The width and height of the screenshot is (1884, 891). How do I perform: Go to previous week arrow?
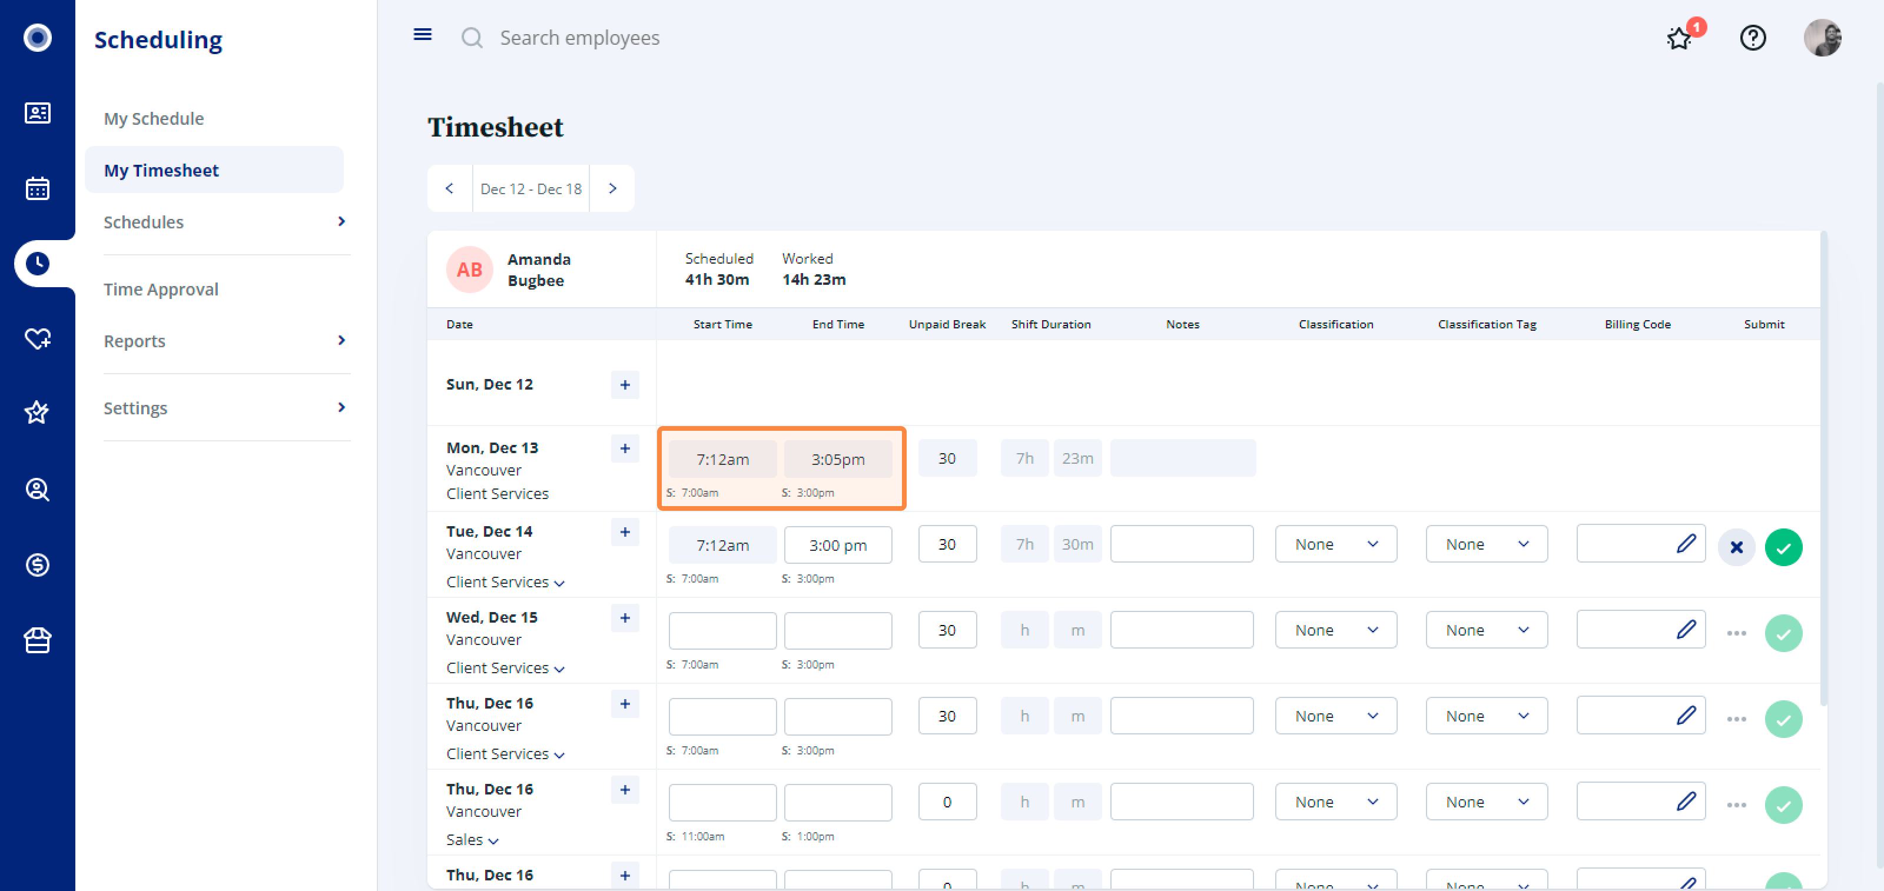click(x=449, y=188)
